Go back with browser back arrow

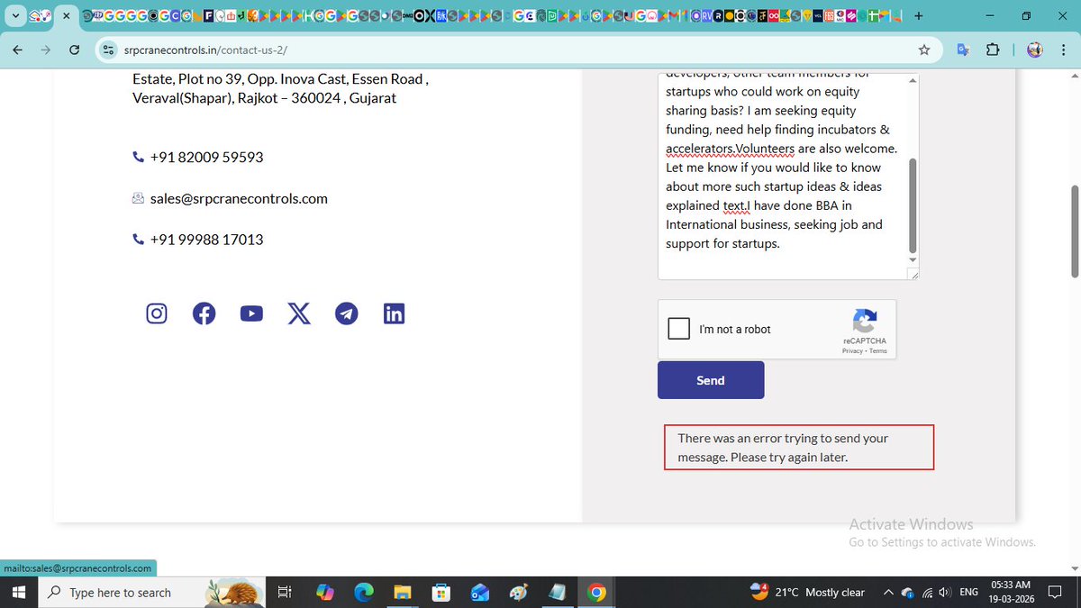tap(18, 50)
